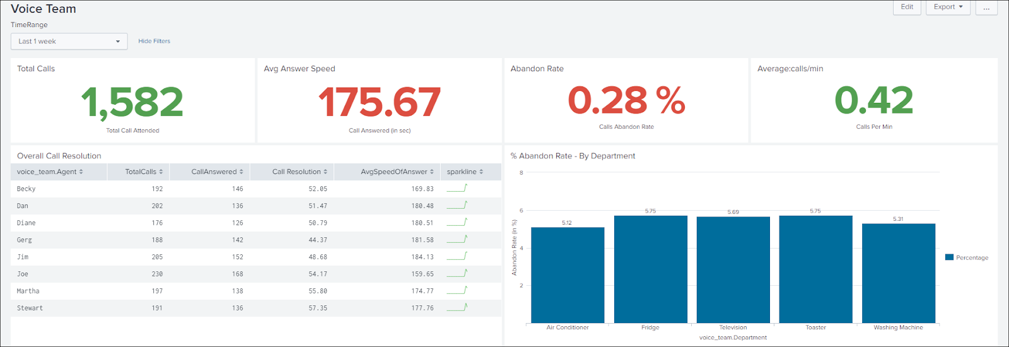1009x347 pixels.
Task: Click Stewart's sparkline chart
Action: point(457,307)
